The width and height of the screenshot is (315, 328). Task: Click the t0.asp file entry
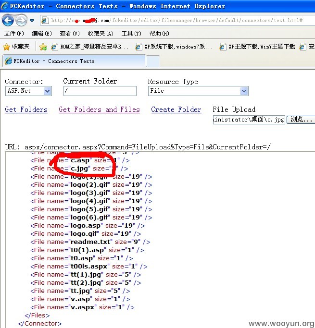coord(82,258)
